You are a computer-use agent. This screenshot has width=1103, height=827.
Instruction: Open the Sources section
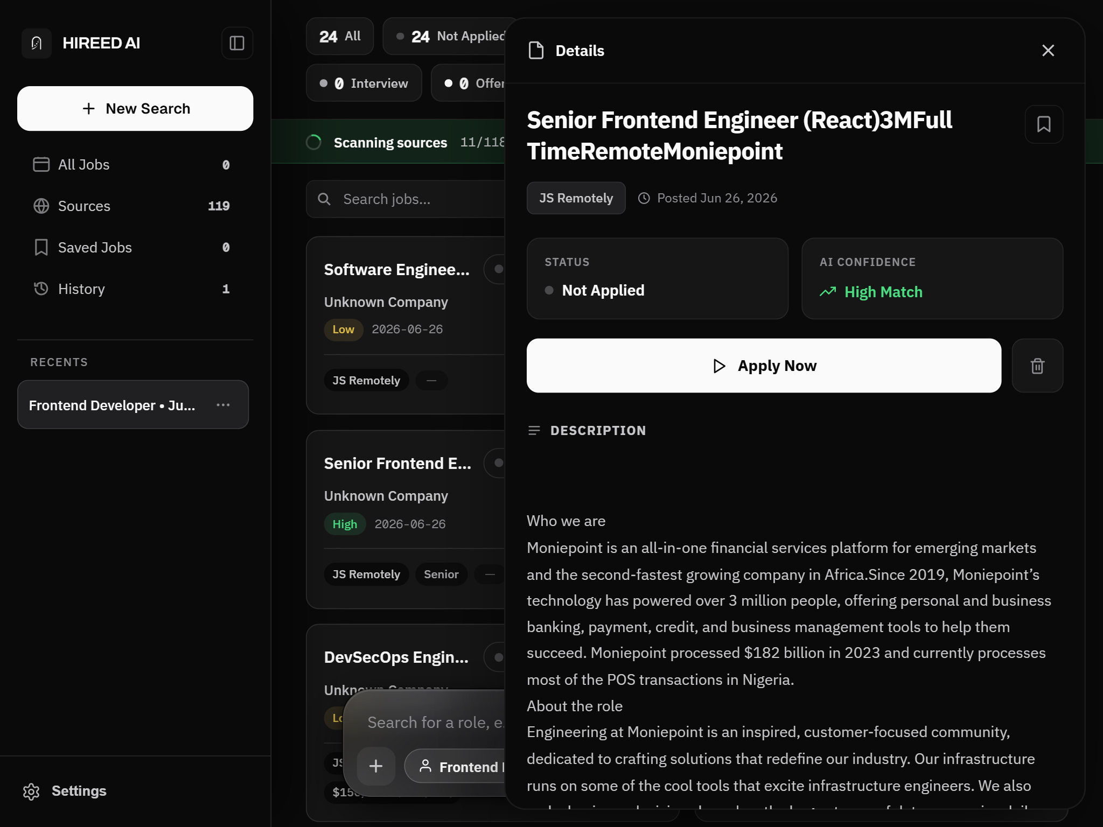click(x=135, y=206)
